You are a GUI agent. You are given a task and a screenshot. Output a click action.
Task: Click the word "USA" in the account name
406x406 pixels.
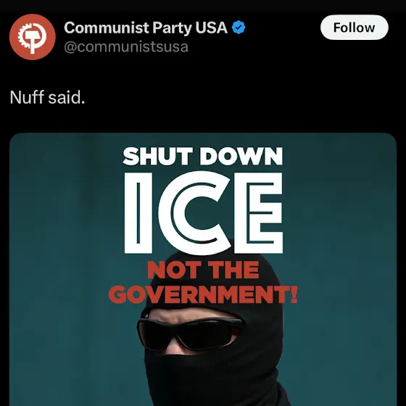(x=212, y=28)
